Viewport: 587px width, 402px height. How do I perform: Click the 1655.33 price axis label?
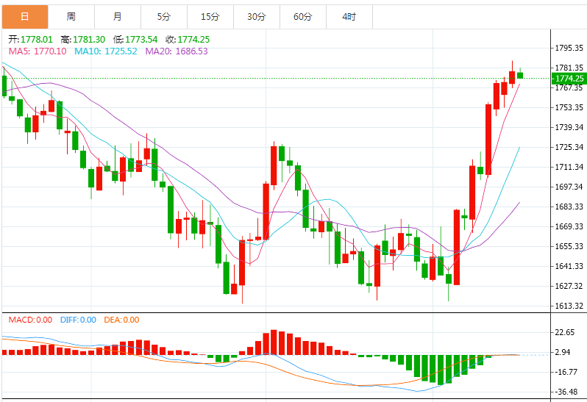point(569,246)
